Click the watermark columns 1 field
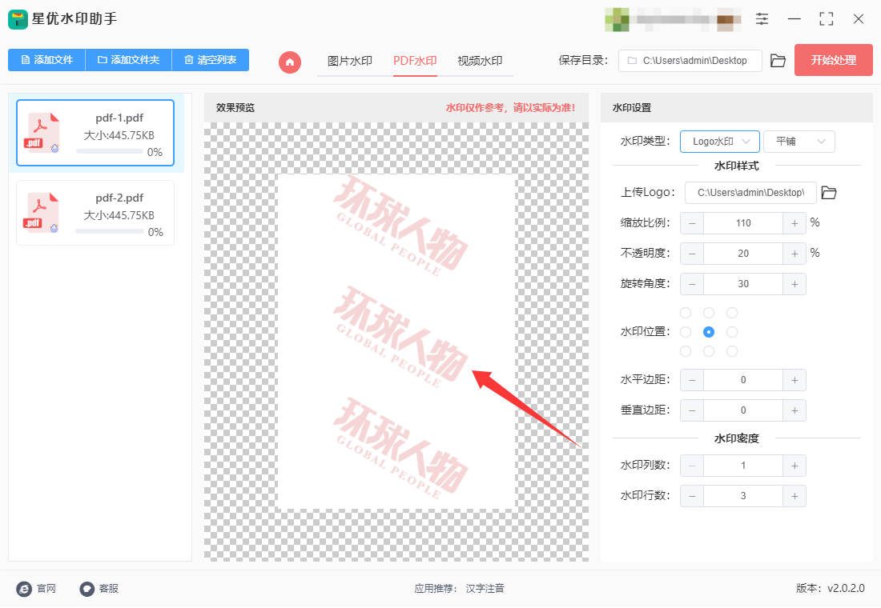This screenshot has height=608, width=881. pos(743,466)
